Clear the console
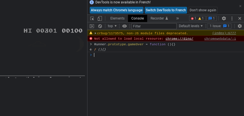 (100, 26)
